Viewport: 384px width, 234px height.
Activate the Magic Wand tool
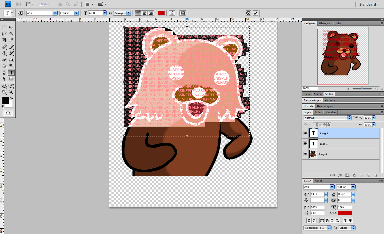click(11, 34)
